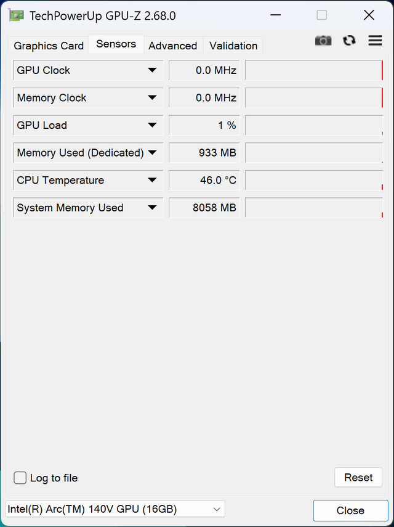The width and height of the screenshot is (394, 527).
Task: Minimize the GPU-Z window
Action: pyautogui.click(x=275, y=15)
